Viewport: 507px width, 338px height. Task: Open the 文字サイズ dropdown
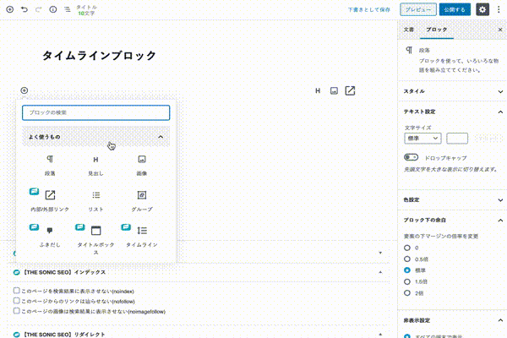[422, 139]
